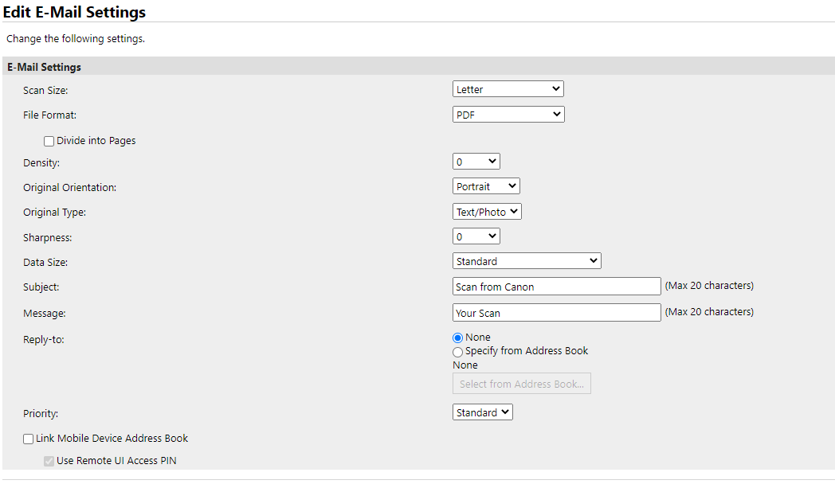Click inside the Message field
Viewport: 835px width, 484px height.
(x=556, y=312)
